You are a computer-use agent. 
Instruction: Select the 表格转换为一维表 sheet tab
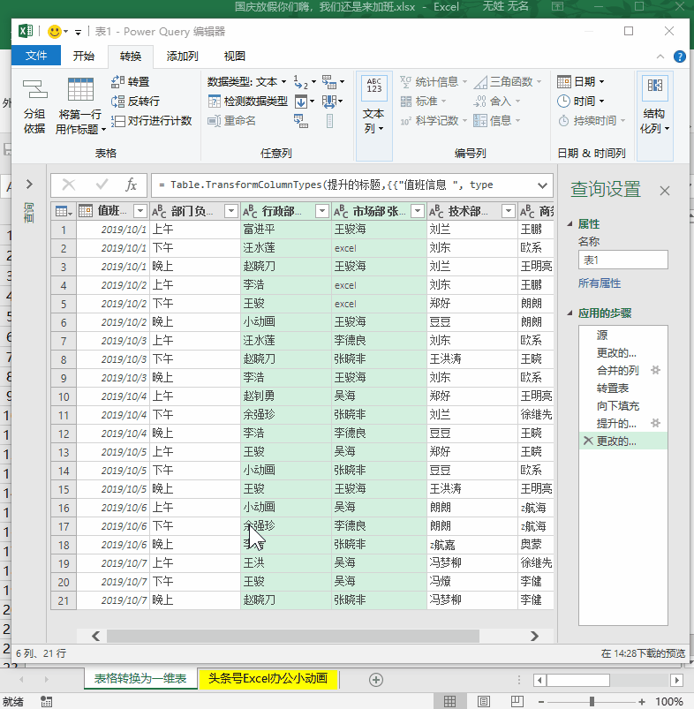[140, 679]
